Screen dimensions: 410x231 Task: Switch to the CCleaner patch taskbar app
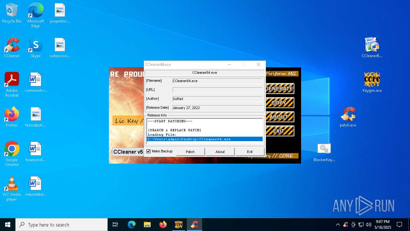[194, 225]
